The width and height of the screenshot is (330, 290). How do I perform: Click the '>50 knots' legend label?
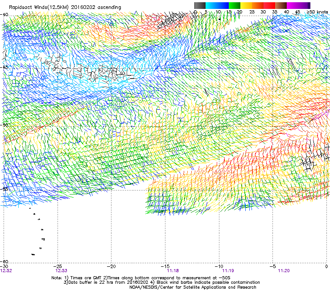click(x=317, y=12)
